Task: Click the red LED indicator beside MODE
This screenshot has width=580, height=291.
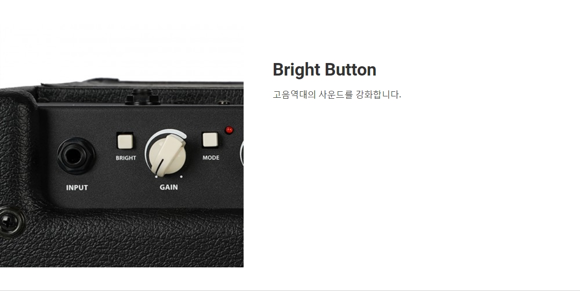Action: 229,130
